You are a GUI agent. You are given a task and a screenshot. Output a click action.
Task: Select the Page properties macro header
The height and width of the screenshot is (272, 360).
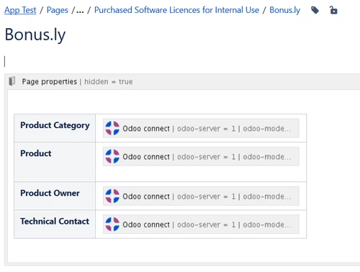tap(182, 81)
